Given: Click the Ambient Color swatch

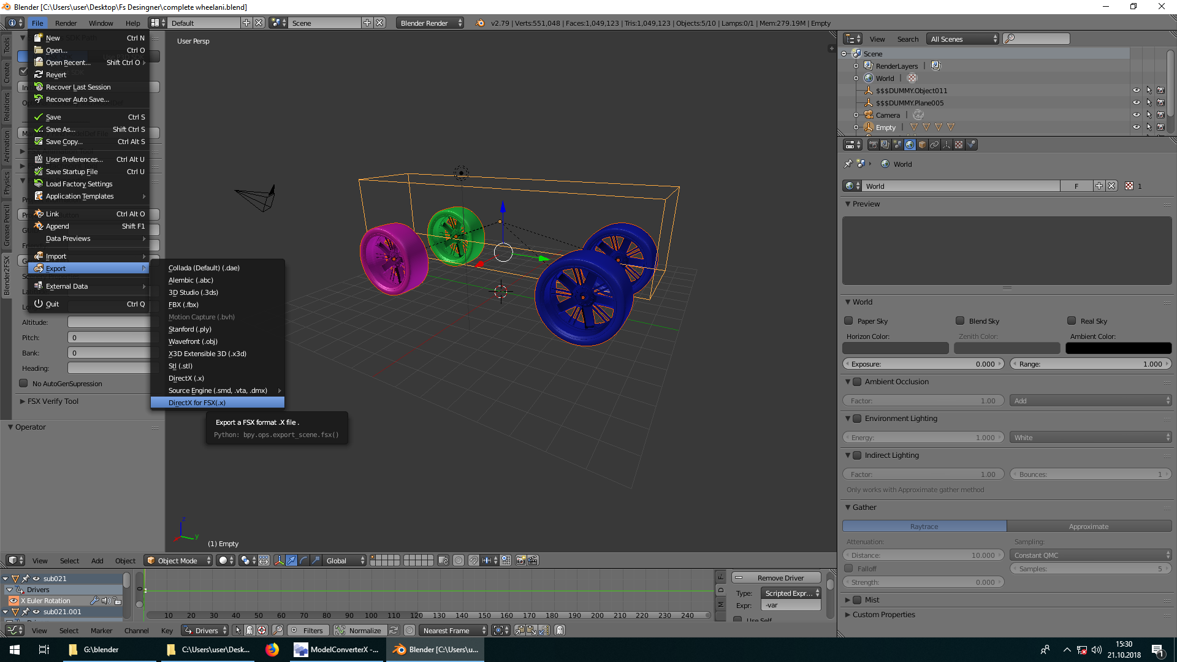Looking at the screenshot, I should 1118,348.
